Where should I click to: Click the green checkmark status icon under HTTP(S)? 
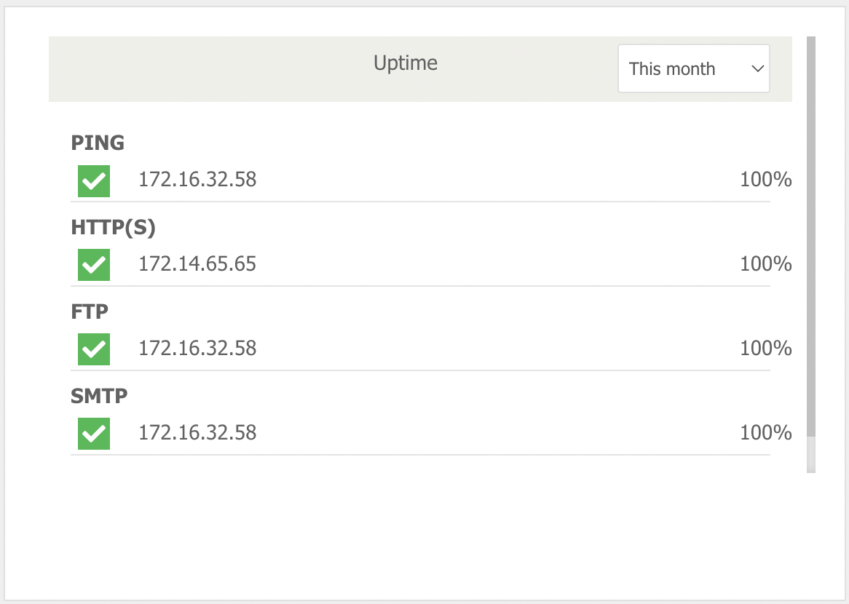pos(94,265)
